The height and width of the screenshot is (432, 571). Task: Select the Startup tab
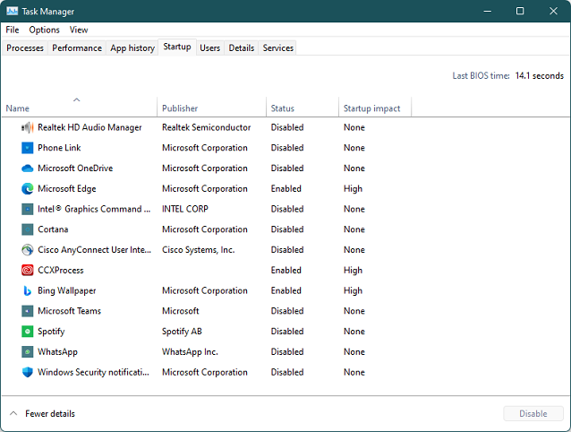(x=177, y=47)
